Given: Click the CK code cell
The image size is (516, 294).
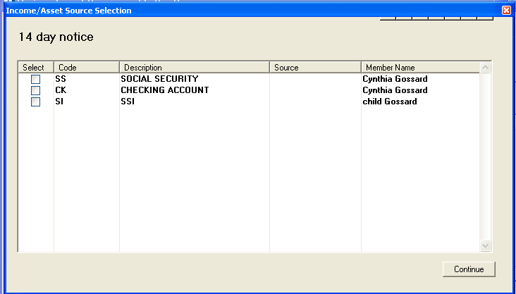Looking at the screenshot, I should pyautogui.click(x=60, y=90).
